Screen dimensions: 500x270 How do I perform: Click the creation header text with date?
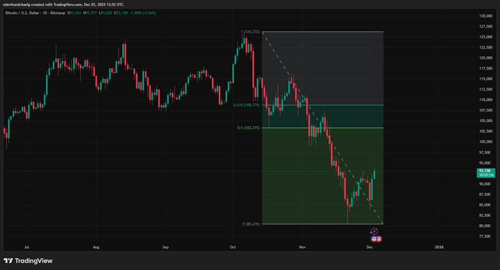(63, 4)
